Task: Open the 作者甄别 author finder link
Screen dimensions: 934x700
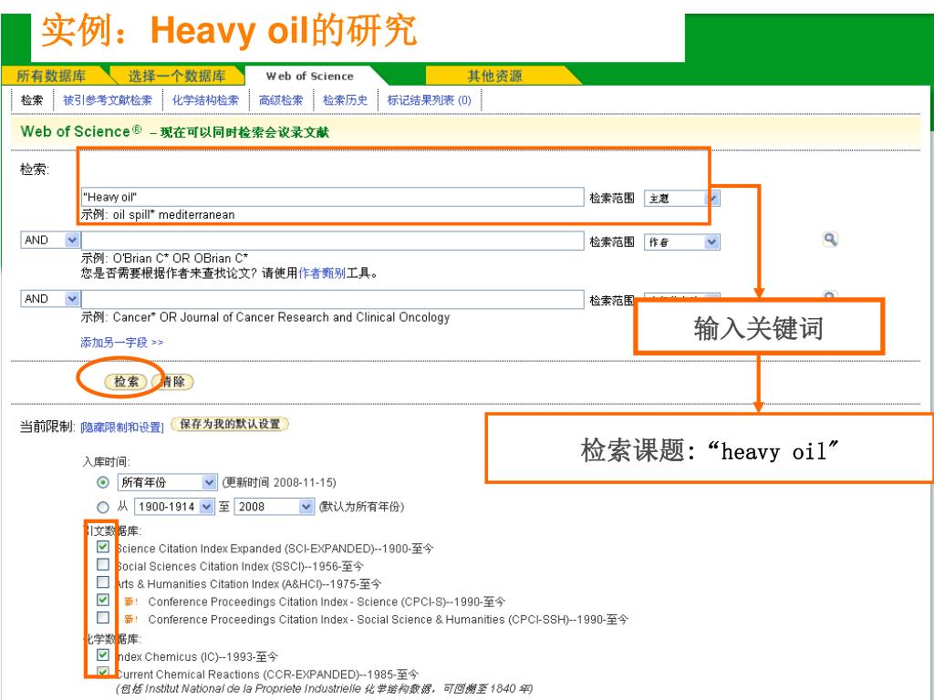Action: click(322, 273)
